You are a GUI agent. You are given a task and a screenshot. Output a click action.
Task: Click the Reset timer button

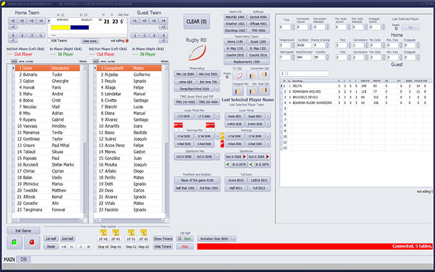(51, 246)
